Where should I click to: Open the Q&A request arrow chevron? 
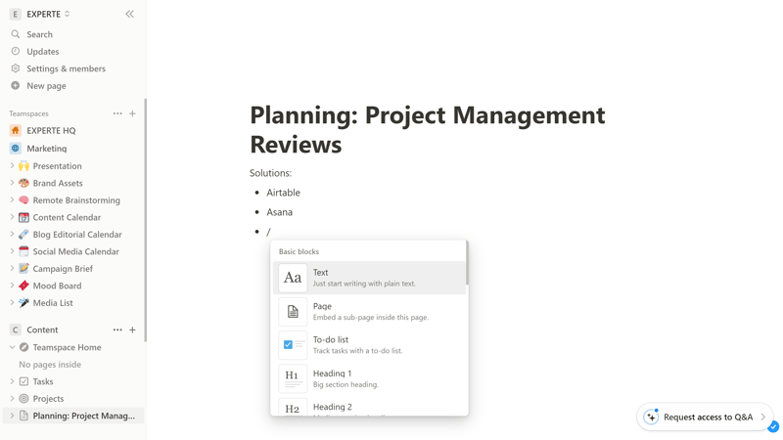click(762, 417)
